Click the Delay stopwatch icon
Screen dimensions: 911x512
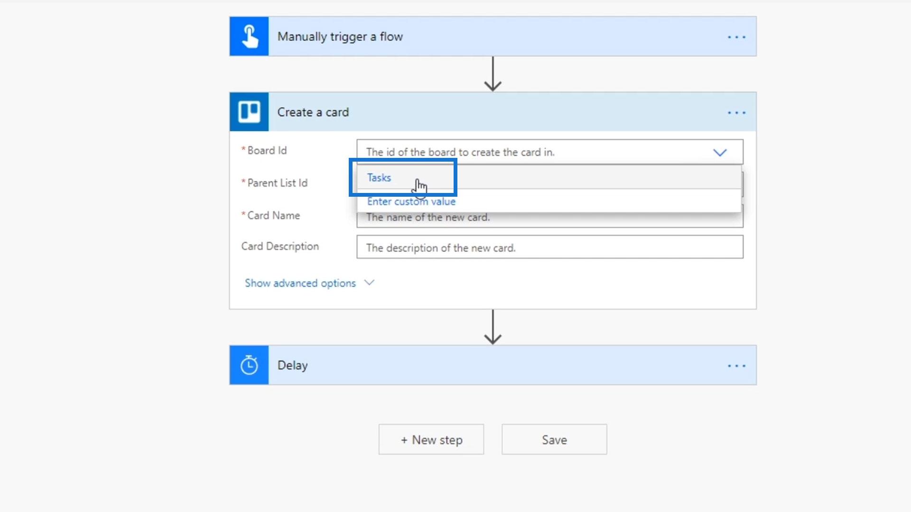click(x=249, y=365)
